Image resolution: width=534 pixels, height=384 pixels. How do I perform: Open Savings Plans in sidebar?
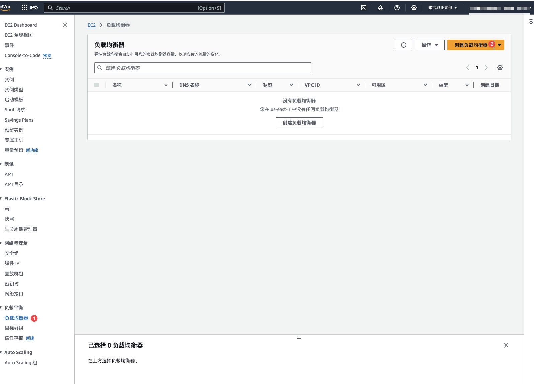point(19,120)
